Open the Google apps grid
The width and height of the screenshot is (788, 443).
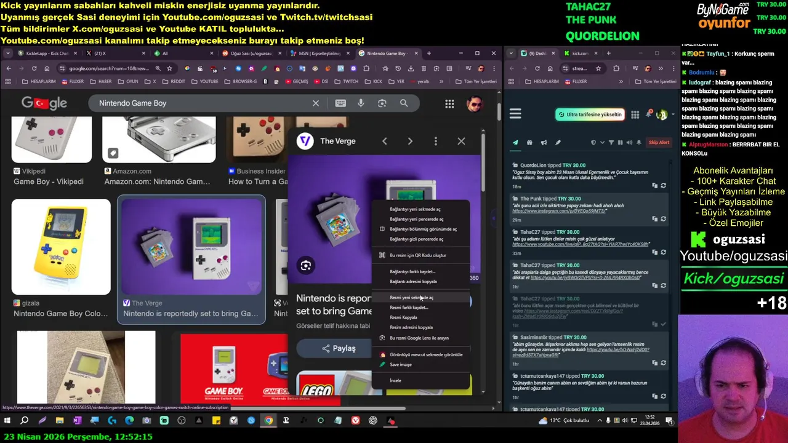tap(449, 103)
